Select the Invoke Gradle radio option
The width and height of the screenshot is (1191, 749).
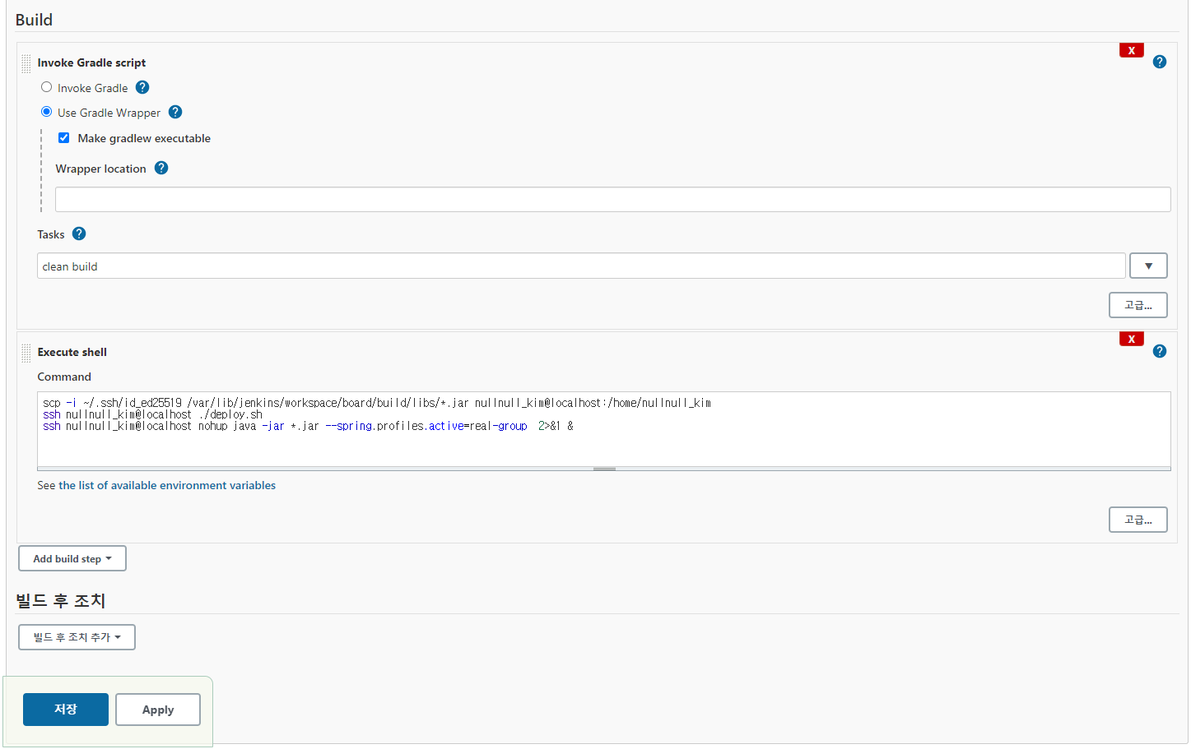[x=47, y=87]
